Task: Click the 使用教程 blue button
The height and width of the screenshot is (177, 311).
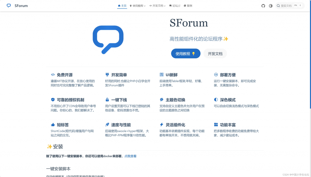Action: pos(186,53)
